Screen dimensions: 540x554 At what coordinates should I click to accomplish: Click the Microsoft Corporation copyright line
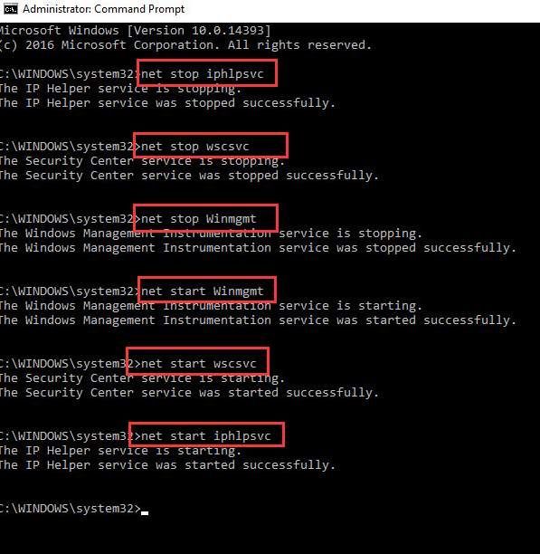pos(185,45)
